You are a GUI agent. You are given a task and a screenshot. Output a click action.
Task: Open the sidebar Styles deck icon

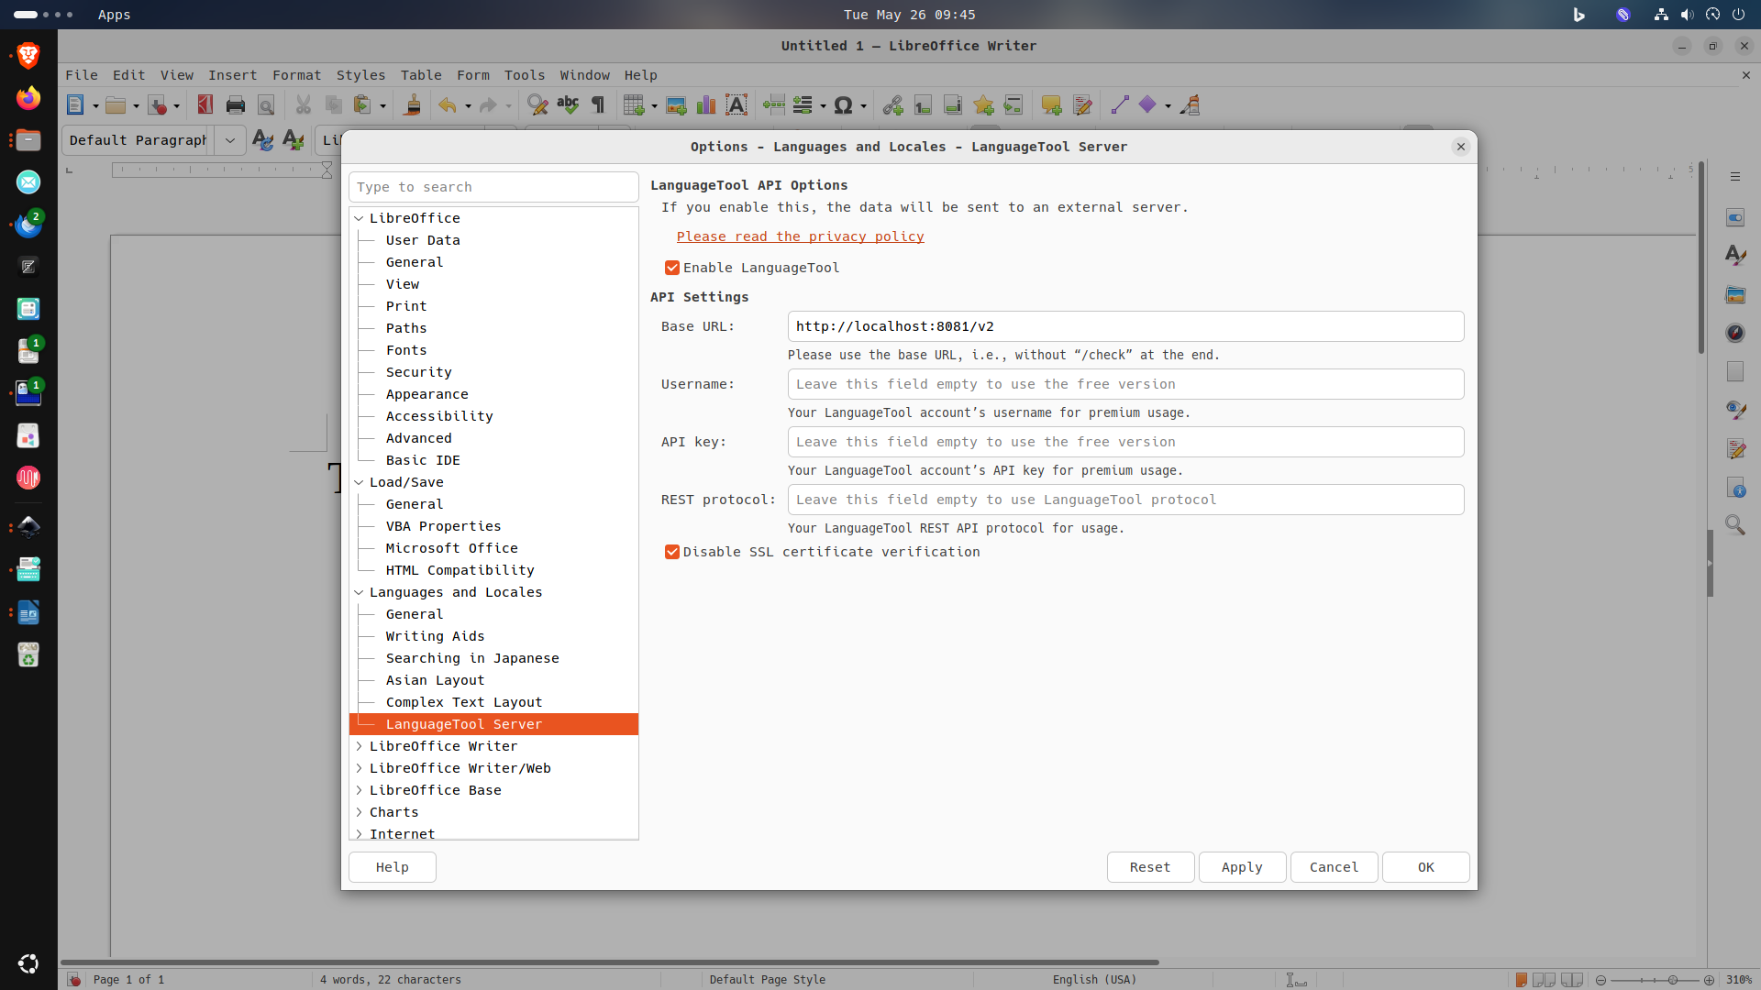click(x=1735, y=256)
